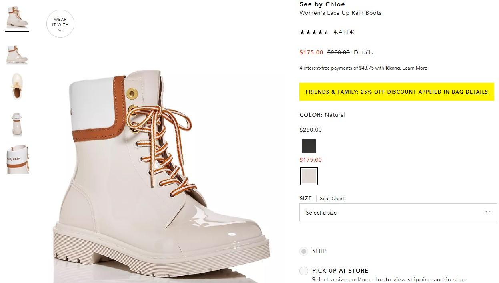
Task: Expand size list using chevron arrow
Action: click(x=488, y=213)
